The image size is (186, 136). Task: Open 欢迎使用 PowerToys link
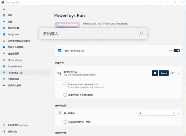click(25, 125)
